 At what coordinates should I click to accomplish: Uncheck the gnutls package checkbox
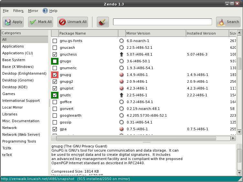(x=55, y=95)
